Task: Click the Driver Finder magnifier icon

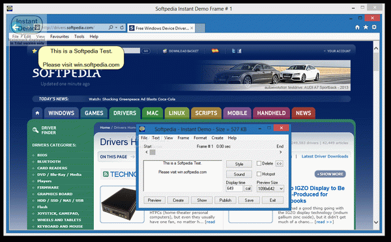Action: [35, 130]
